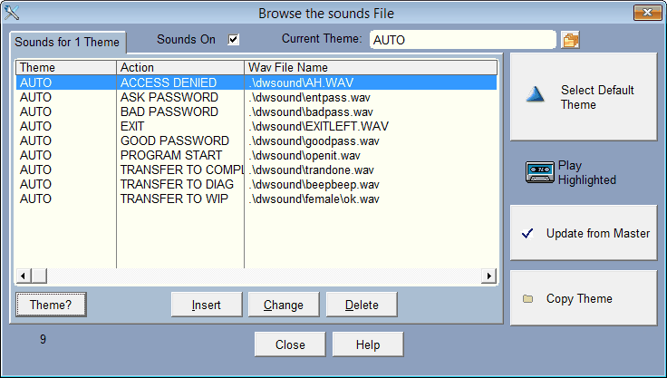
Task: Click the .\dwsound\beepbeep.wav file name
Action: [314, 184]
